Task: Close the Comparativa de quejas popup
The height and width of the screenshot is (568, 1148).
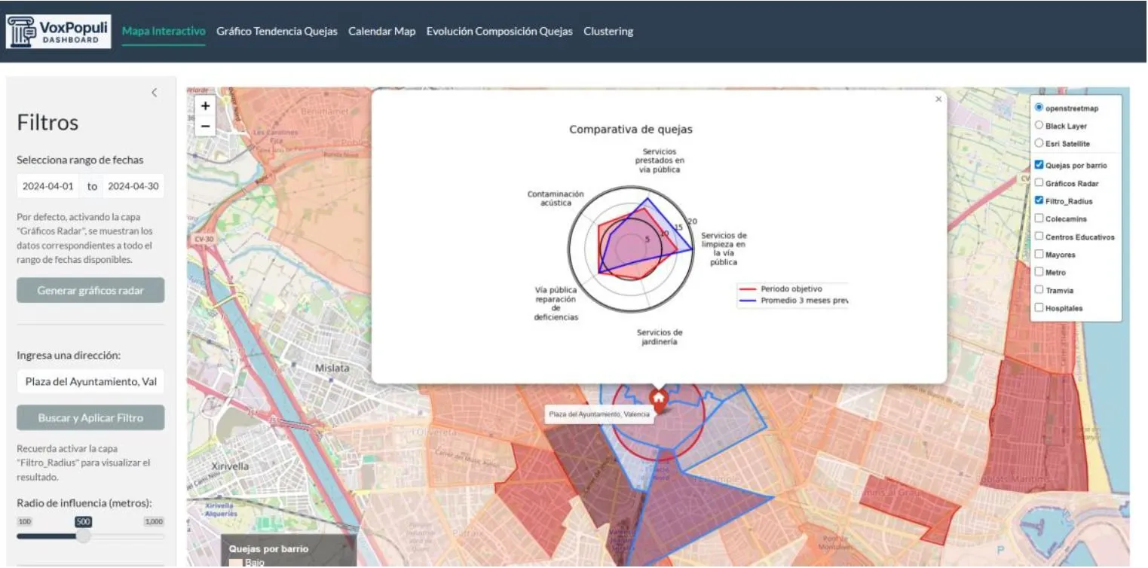Action: [938, 99]
